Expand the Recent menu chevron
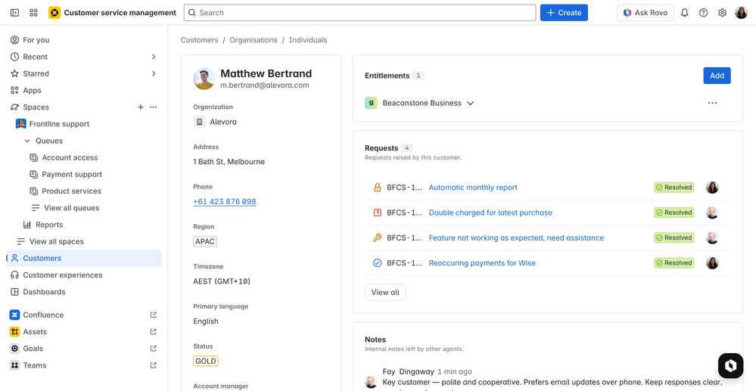Image resolution: width=756 pixels, height=391 pixels. [154, 57]
